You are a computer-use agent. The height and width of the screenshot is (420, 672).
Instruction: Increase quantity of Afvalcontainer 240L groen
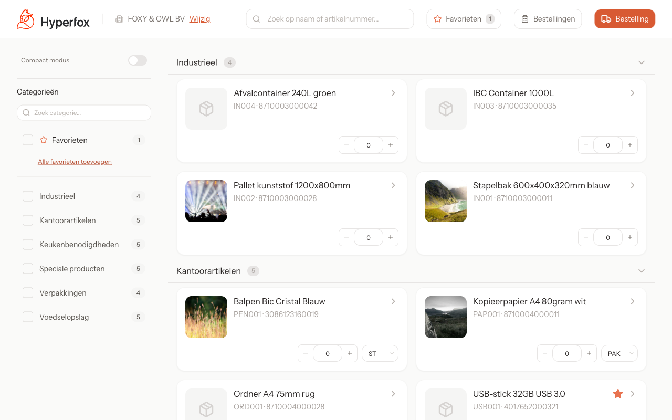[391, 145]
